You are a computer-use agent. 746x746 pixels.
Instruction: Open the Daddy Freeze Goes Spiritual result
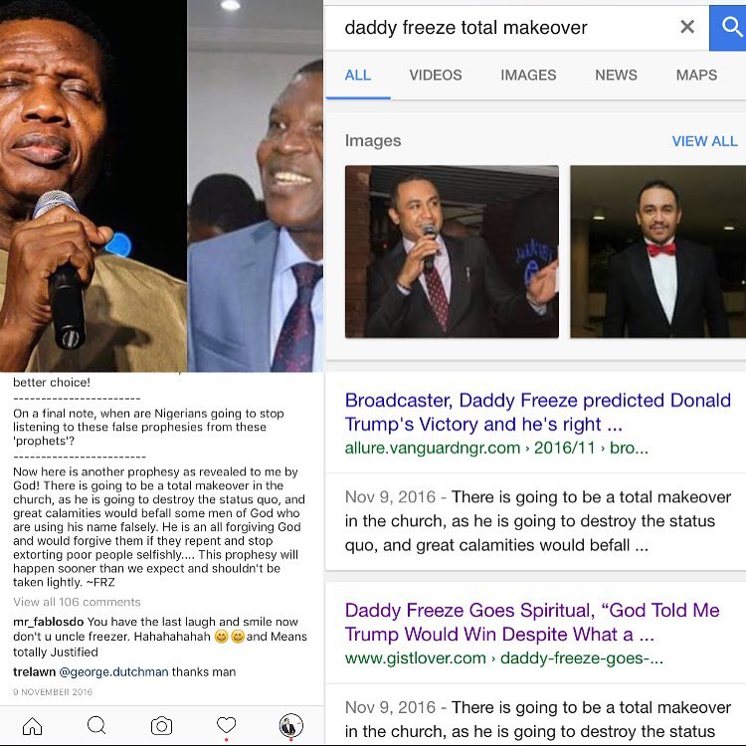coord(532,622)
